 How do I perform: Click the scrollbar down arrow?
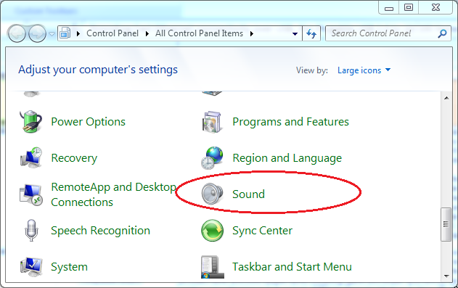pyautogui.click(x=446, y=276)
